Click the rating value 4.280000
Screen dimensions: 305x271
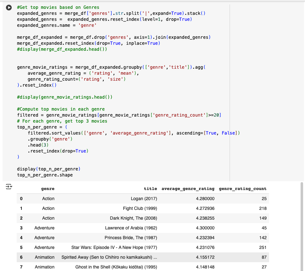(x=205, y=199)
